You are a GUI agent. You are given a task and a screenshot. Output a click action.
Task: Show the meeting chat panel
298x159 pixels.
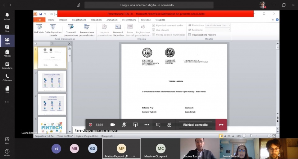click(158, 125)
